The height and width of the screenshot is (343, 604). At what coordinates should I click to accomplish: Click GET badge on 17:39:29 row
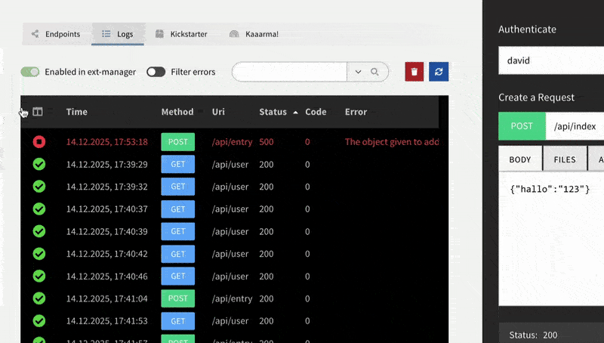click(177, 164)
